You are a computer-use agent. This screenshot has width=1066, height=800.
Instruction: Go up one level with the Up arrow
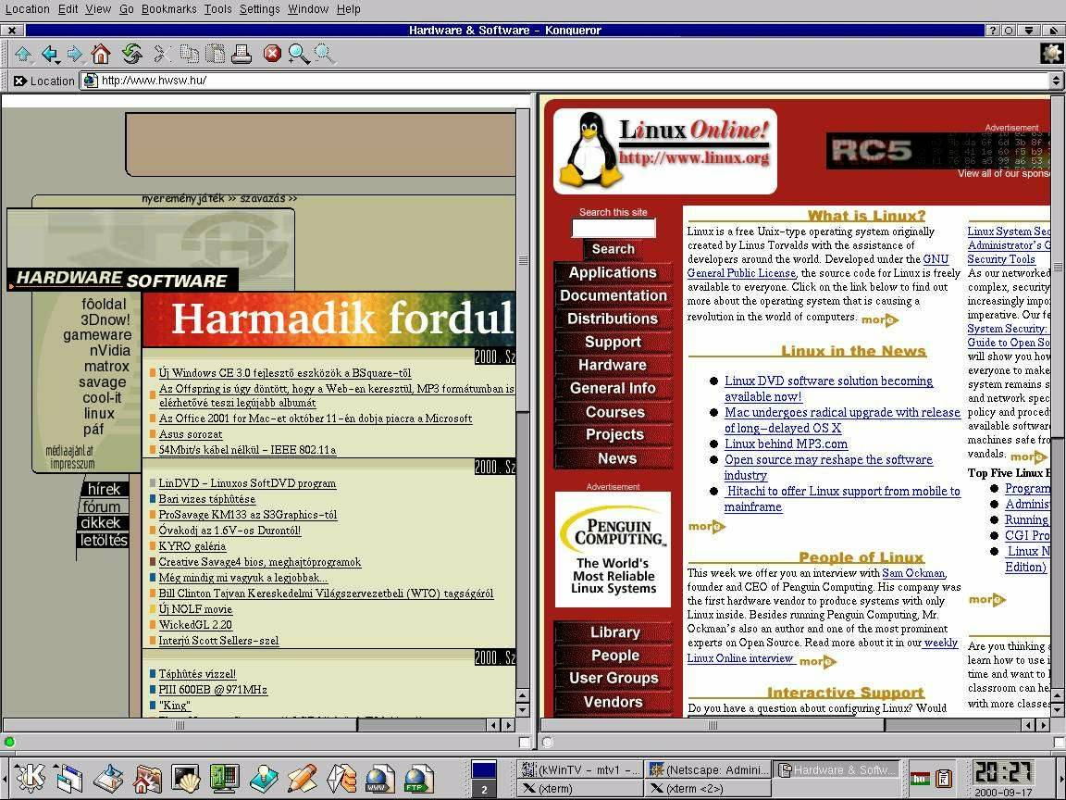pos(23,54)
